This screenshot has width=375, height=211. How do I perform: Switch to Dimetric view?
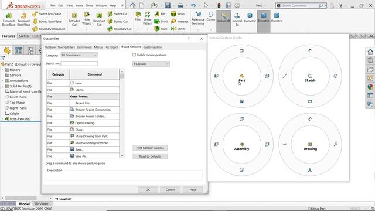[277, 18]
